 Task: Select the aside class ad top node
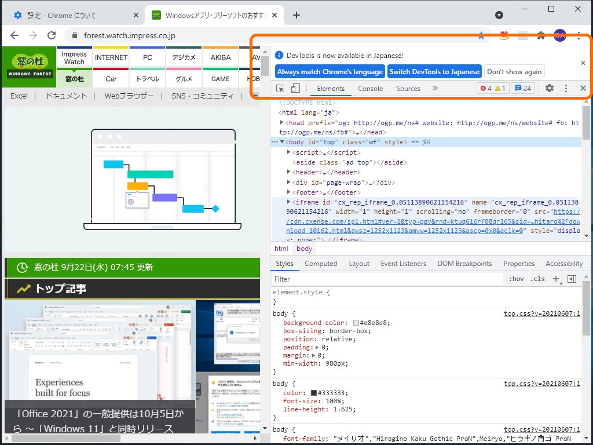(x=349, y=162)
